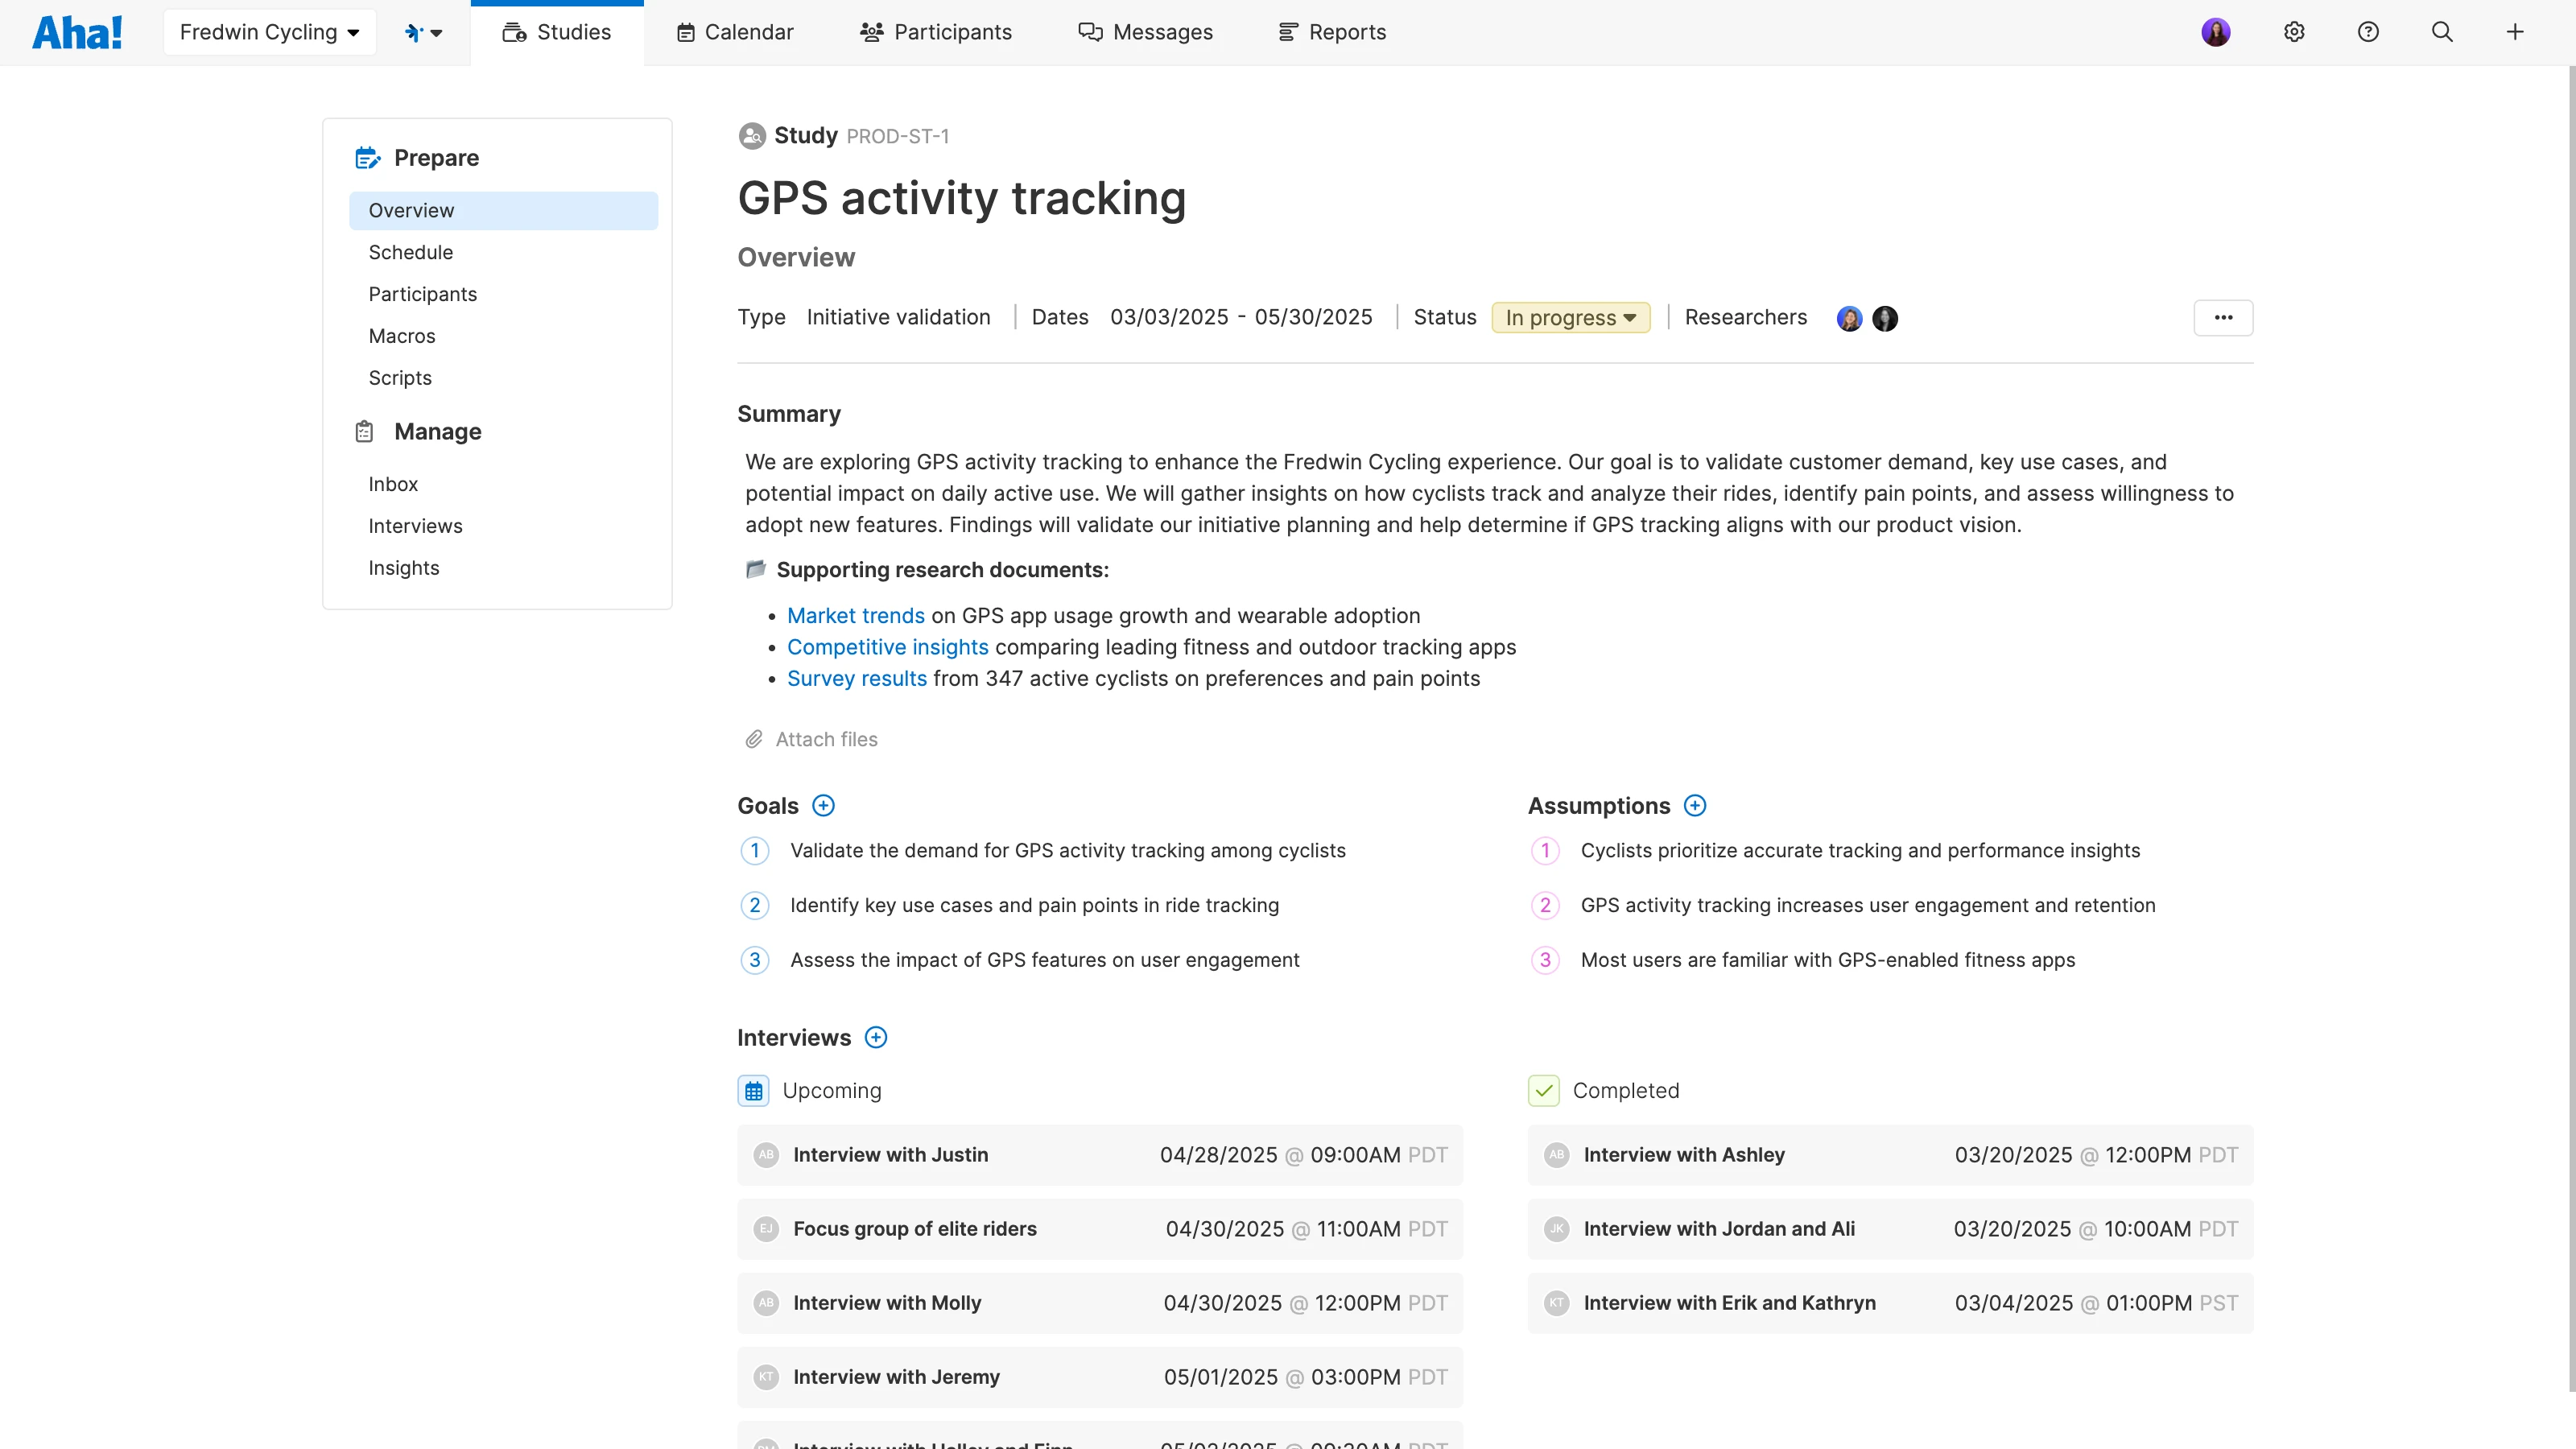Open Reports using the bar icon

pos(1288,31)
